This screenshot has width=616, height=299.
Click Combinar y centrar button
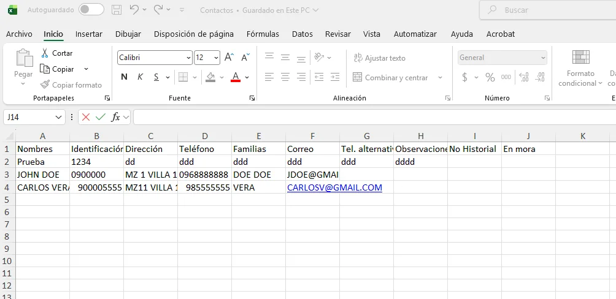[390, 77]
